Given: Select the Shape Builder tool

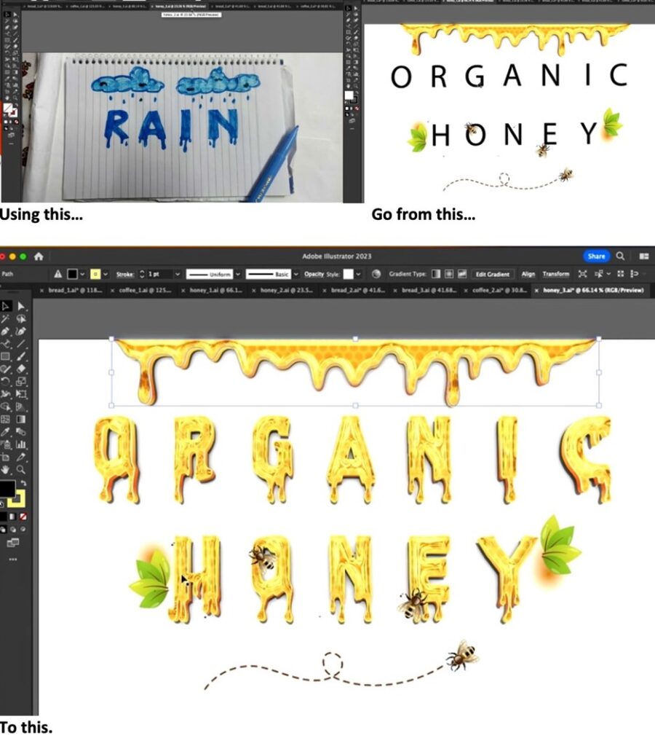Looking at the screenshot, I should tap(6, 407).
